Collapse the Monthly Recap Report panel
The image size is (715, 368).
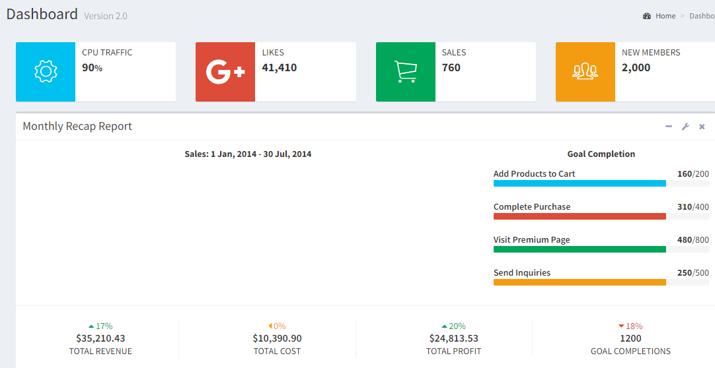tap(669, 127)
